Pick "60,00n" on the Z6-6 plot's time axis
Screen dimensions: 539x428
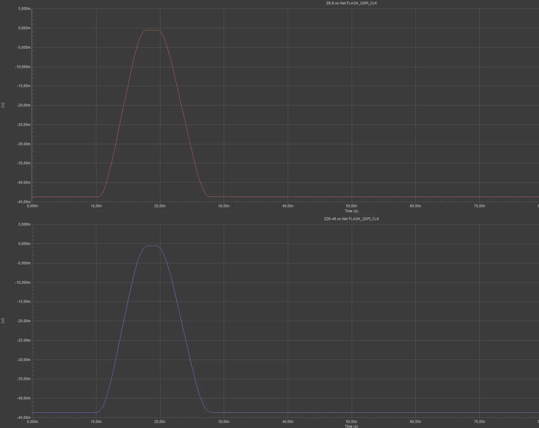pos(415,206)
